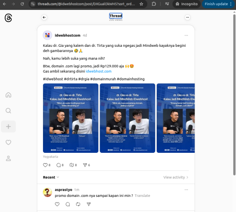Click the #drtirta hashtag
The width and height of the screenshot is (236, 212).
tap(71, 79)
